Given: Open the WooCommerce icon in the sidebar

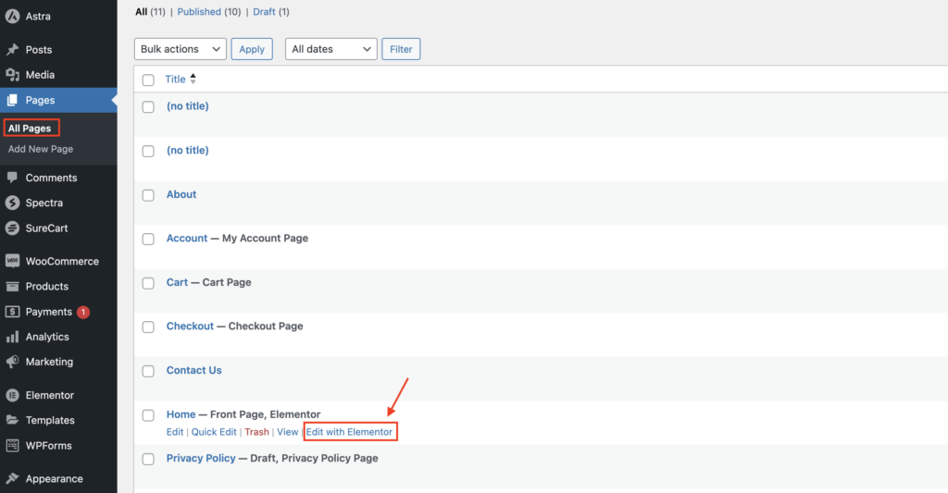Looking at the screenshot, I should pyautogui.click(x=13, y=261).
